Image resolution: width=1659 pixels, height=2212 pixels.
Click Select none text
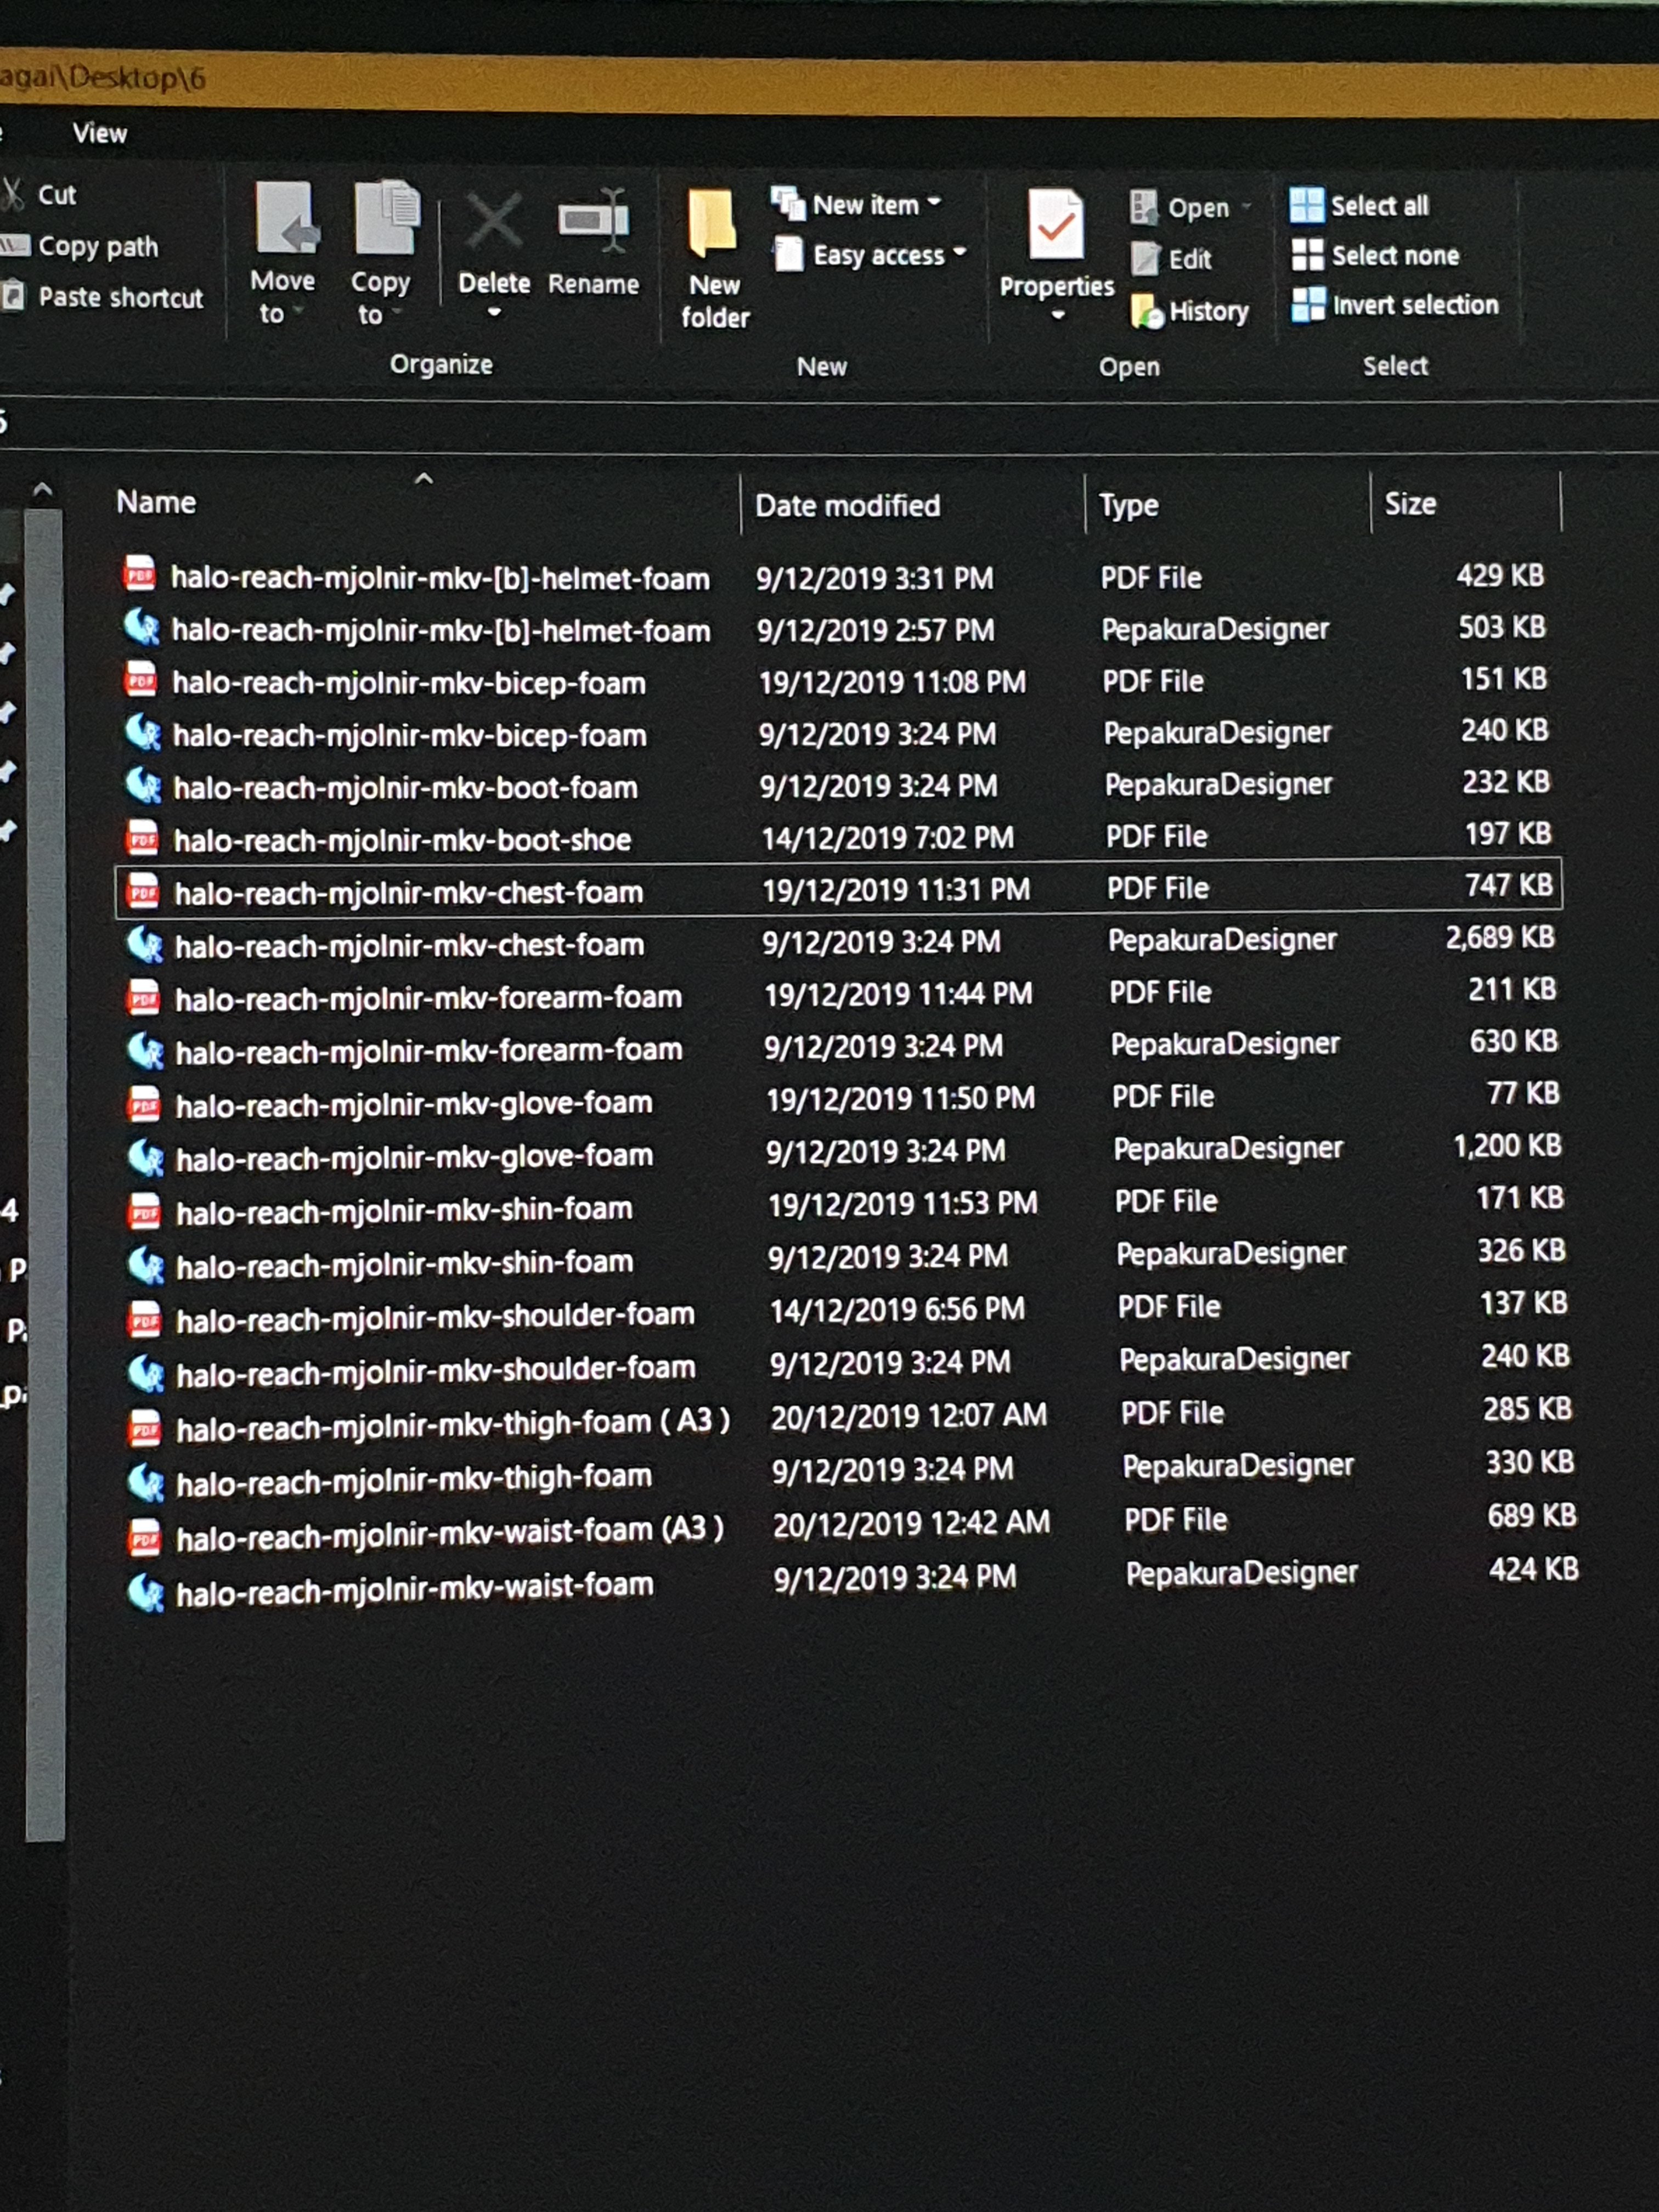coord(1395,256)
